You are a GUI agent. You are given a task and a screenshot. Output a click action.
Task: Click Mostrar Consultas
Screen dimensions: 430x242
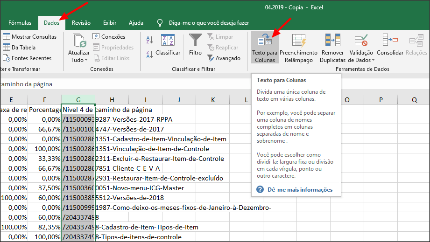click(x=29, y=37)
